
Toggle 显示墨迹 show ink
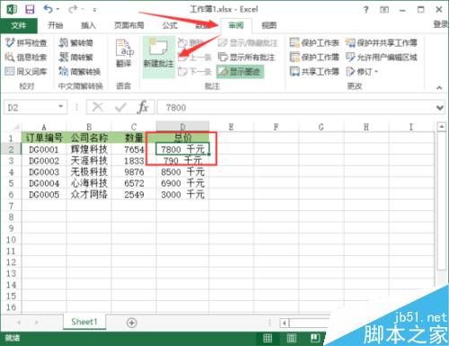[x=240, y=71]
